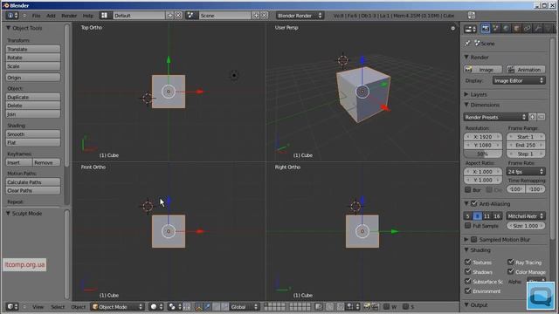Open the Object properties cube icon
Viewport: 559px width, 314px height.
tap(516, 29)
